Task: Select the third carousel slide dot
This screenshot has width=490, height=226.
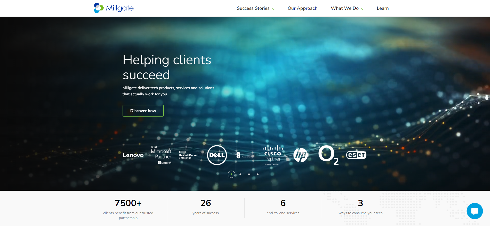Action: tap(249, 174)
